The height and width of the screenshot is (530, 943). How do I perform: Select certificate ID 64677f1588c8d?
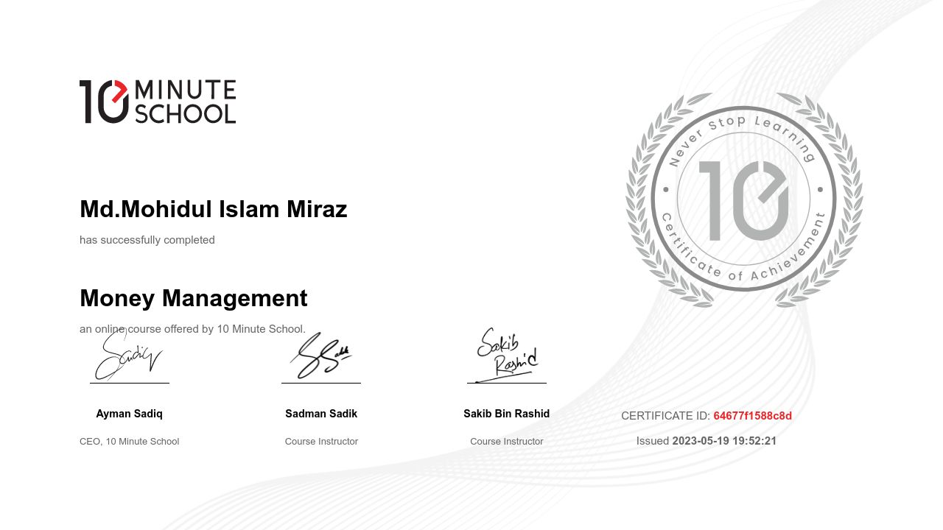point(753,416)
